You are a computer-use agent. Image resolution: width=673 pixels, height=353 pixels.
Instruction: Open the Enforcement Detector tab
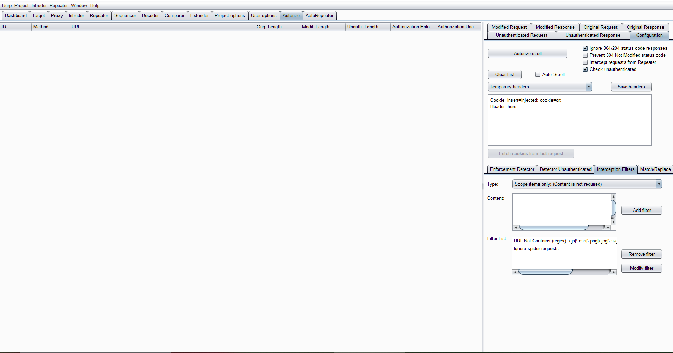[512, 169]
